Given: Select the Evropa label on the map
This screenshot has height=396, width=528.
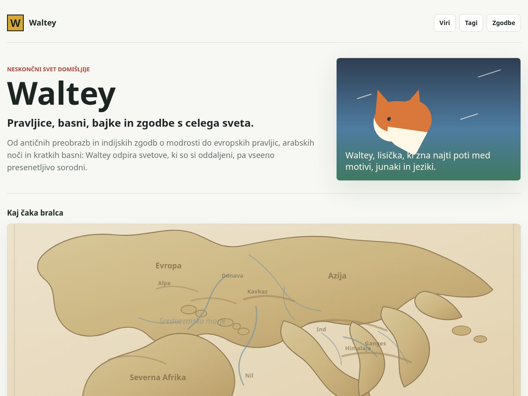Looking at the screenshot, I should coord(169,266).
